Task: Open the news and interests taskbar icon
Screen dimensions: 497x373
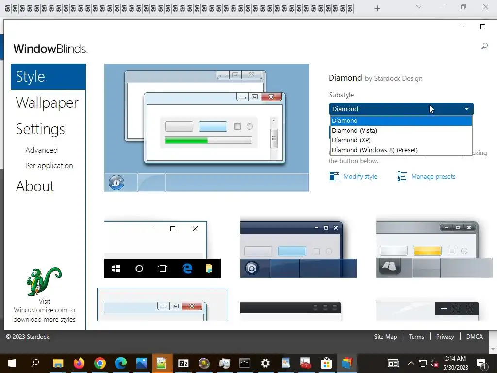Action: [x=393, y=363]
